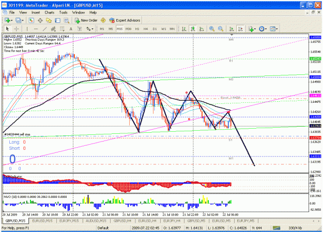The height and width of the screenshot is (232, 323).
Task: Set timeframe to D1
Action: tap(155, 29)
